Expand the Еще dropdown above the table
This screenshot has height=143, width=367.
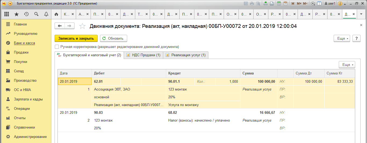[347, 65]
